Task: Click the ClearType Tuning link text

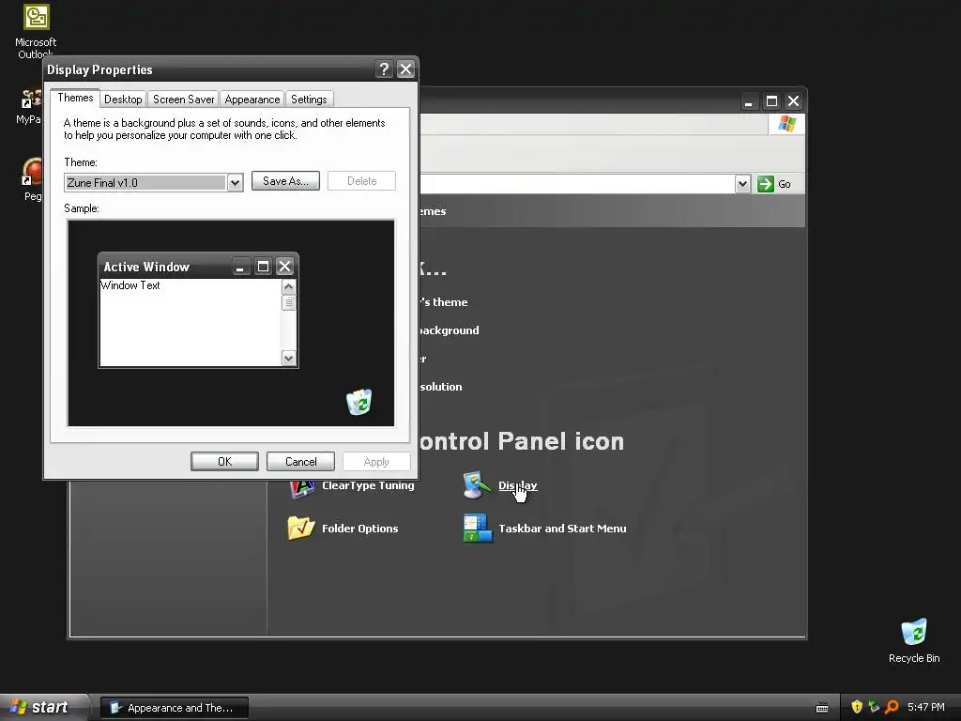Action: [x=368, y=485]
